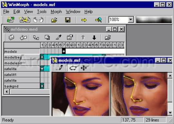
Task: Click the timeline left scroll arrow
Action: point(7,92)
